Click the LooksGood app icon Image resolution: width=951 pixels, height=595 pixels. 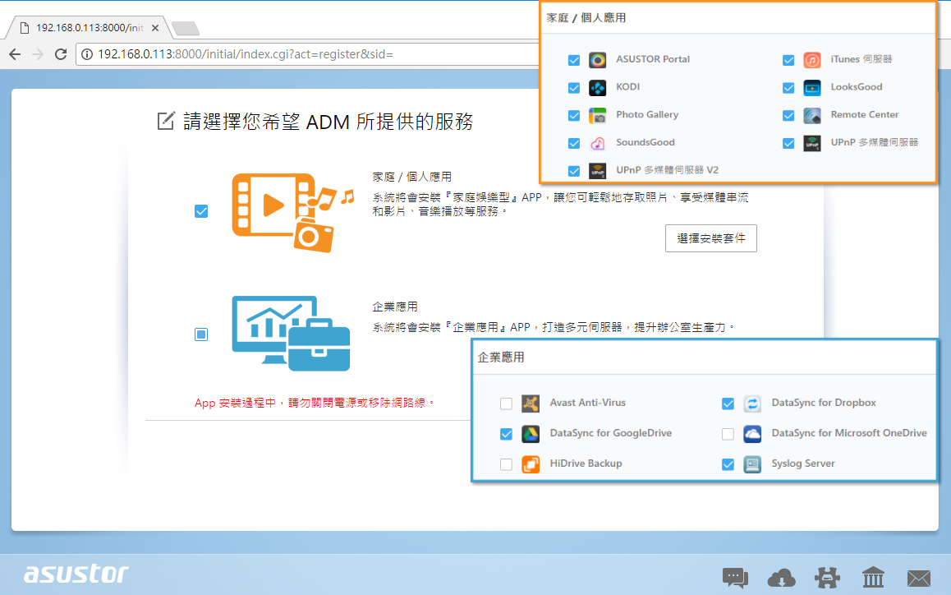pos(812,87)
